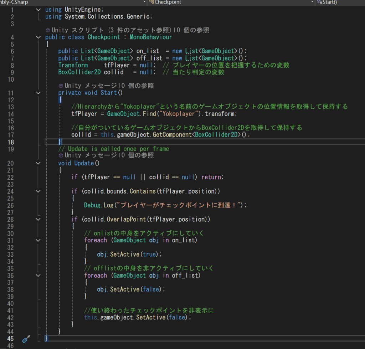Collapse the Checkpoint class definition
The height and width of the screenshot is (349, 365).
pos(38,37)
